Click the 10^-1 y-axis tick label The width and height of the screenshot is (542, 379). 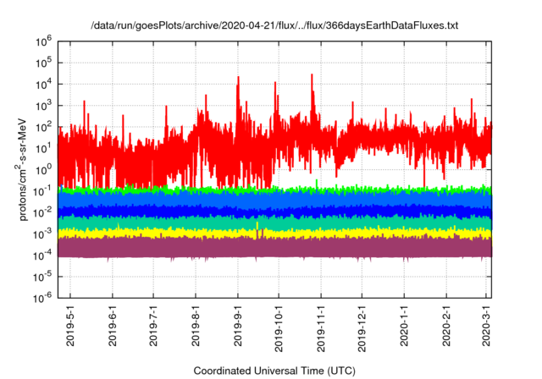(x=42, y=191)
